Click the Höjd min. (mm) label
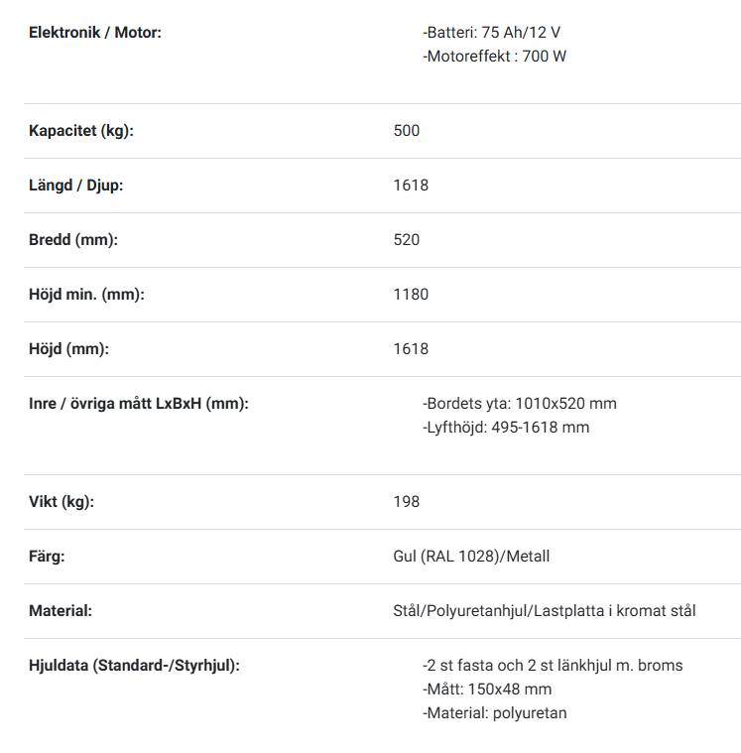The width and height of the screenshot is (741, 753). 86,295
